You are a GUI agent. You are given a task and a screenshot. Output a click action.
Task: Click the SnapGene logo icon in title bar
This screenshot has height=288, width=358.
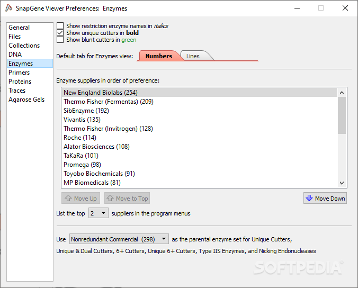[8, 8]
